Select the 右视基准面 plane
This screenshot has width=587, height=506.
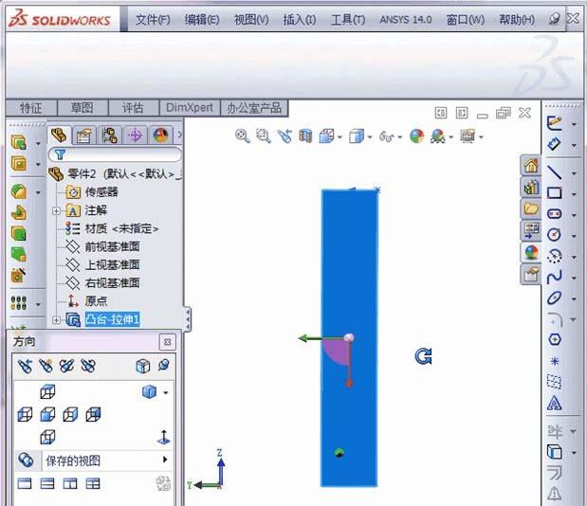103,282
